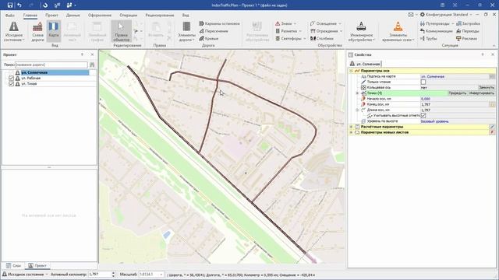Open the Разметка road marking tool

[288, 31]
